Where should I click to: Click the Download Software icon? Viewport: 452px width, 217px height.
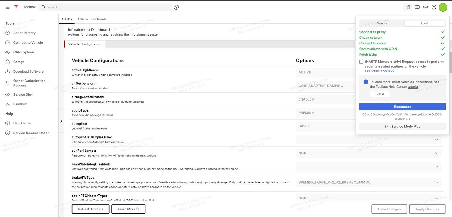8,71
